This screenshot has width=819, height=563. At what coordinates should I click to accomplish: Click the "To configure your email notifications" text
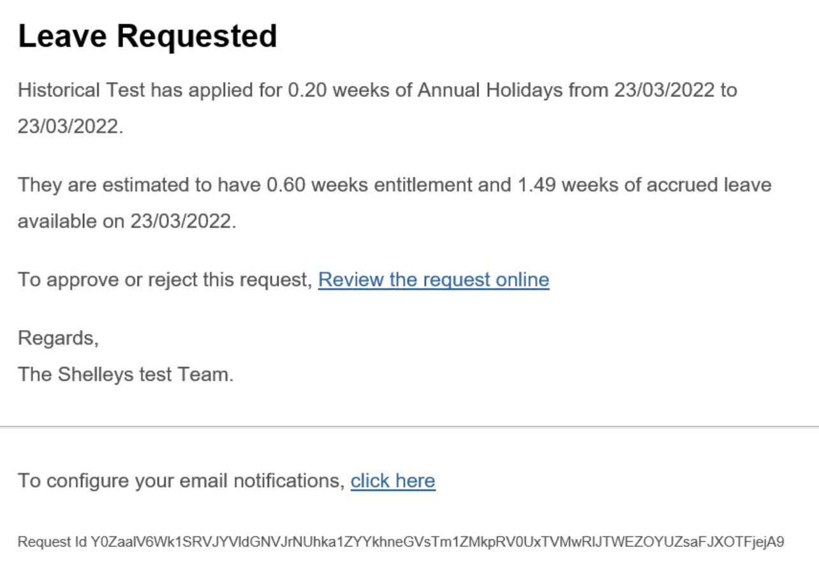(181, 481)
